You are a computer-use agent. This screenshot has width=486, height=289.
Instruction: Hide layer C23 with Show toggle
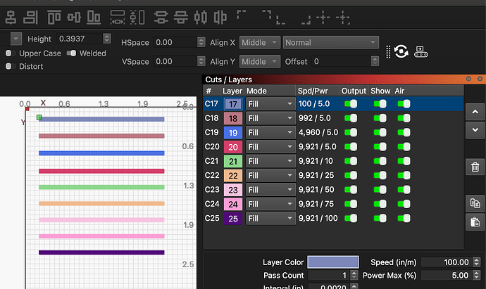coord(380,190)
